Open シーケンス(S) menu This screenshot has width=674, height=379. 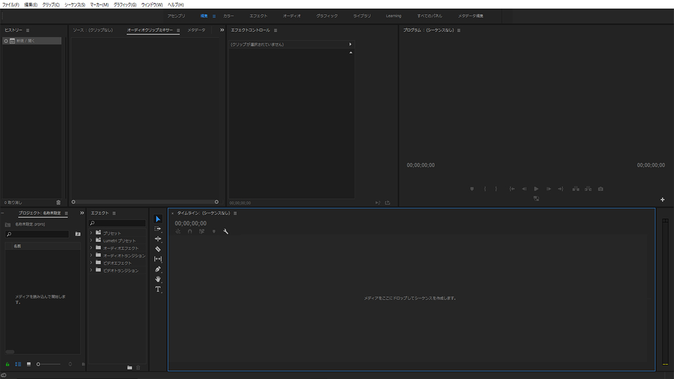tap(75, 4)
